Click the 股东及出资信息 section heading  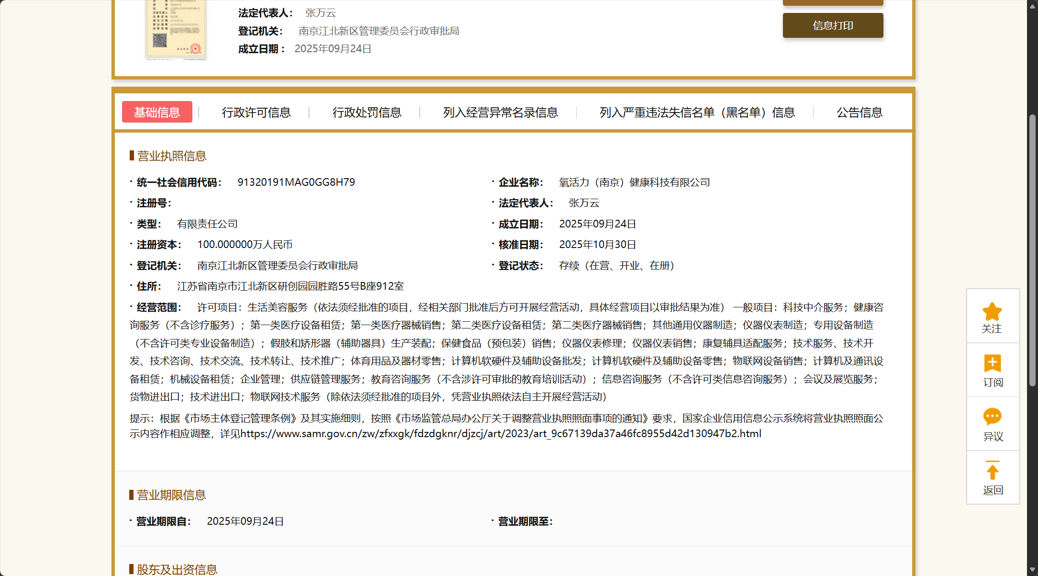click(x=177, y=569)
